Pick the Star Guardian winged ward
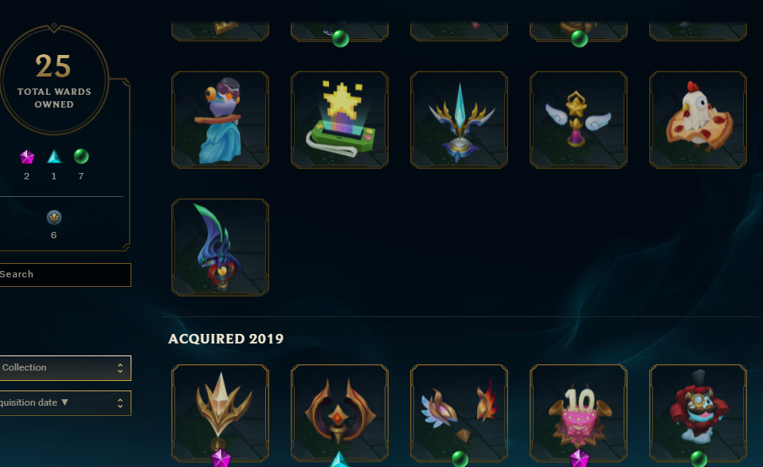Viewport: 763px width, 467px height. (x=578, y=120)
